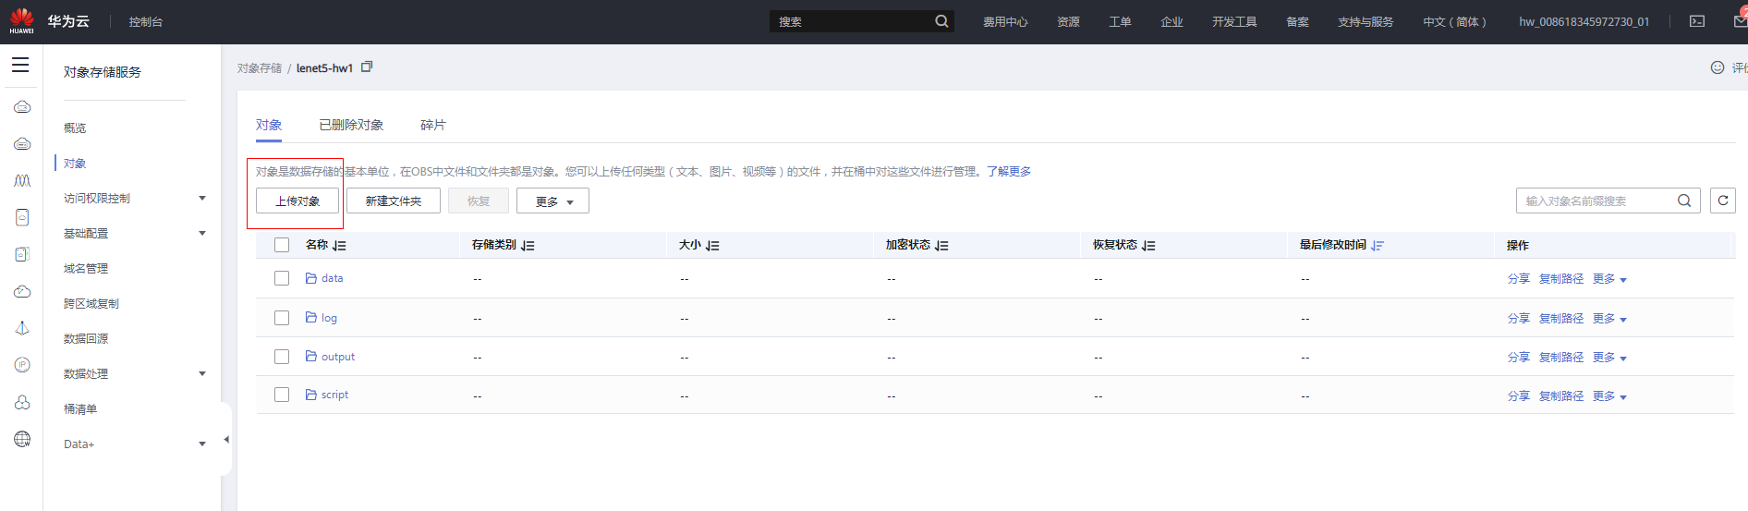
Task: Switch to 碎片 tab
Action: pos(433,125)
